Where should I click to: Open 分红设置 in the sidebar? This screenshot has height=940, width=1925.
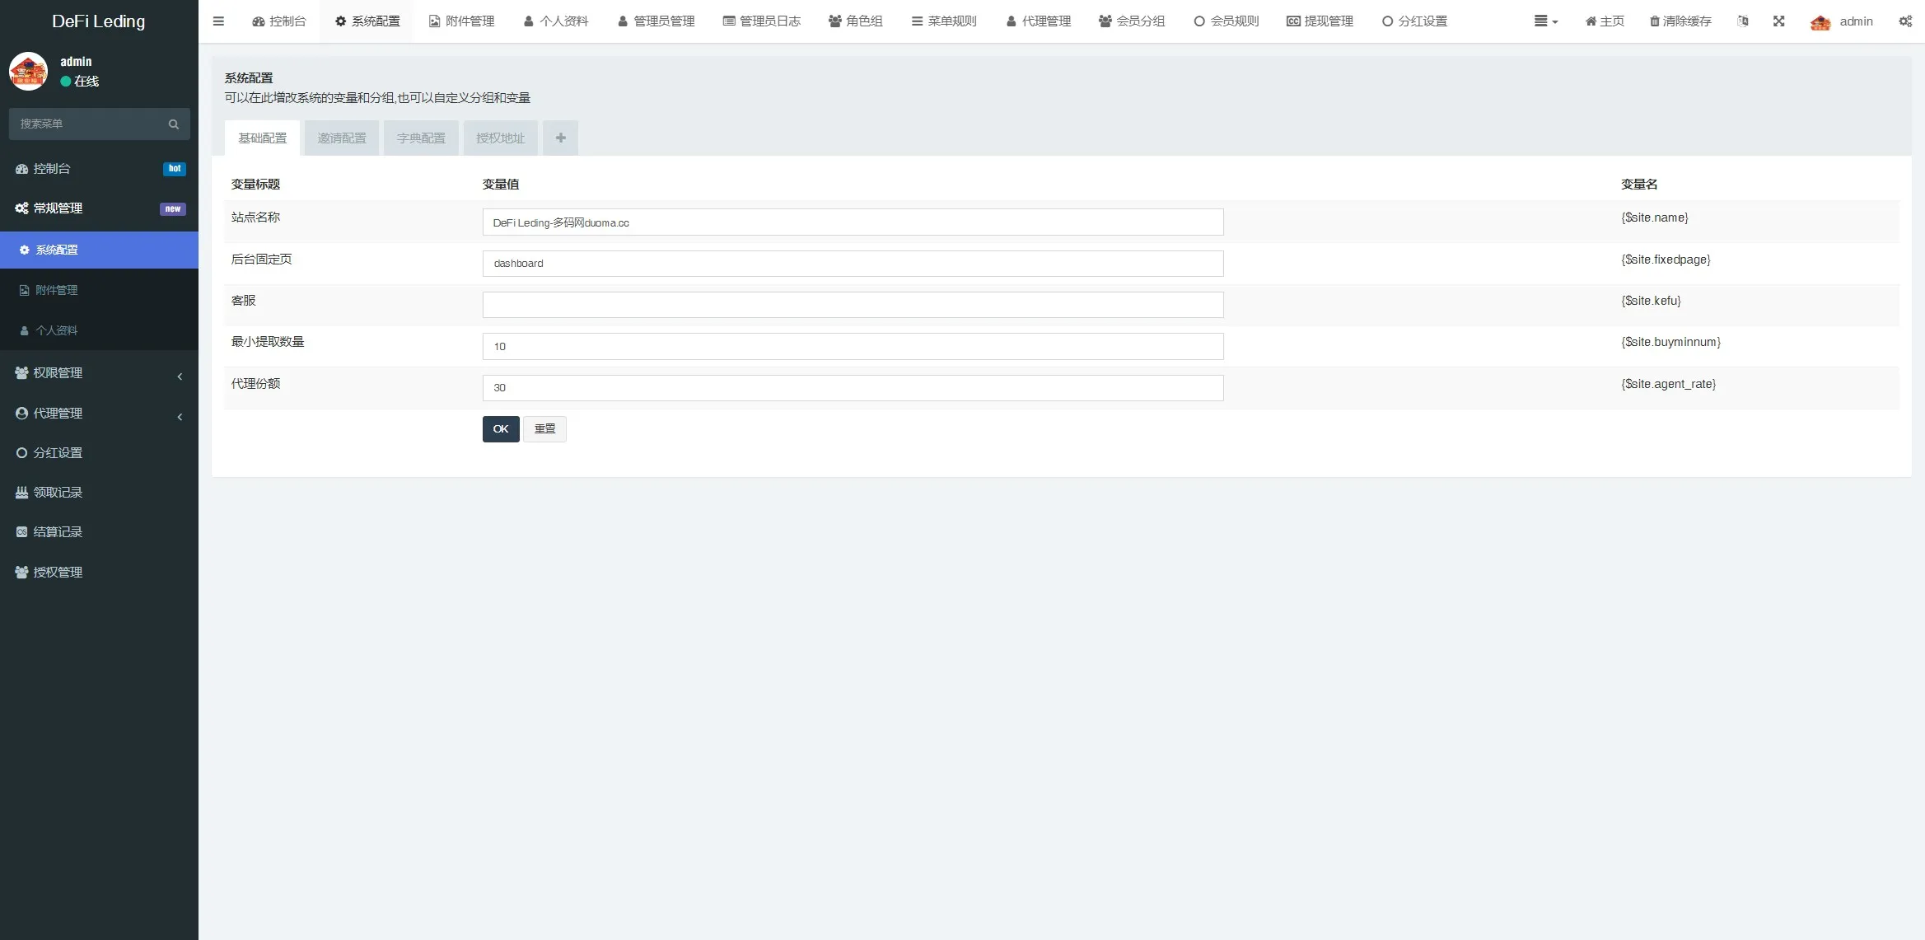(58, 453)
